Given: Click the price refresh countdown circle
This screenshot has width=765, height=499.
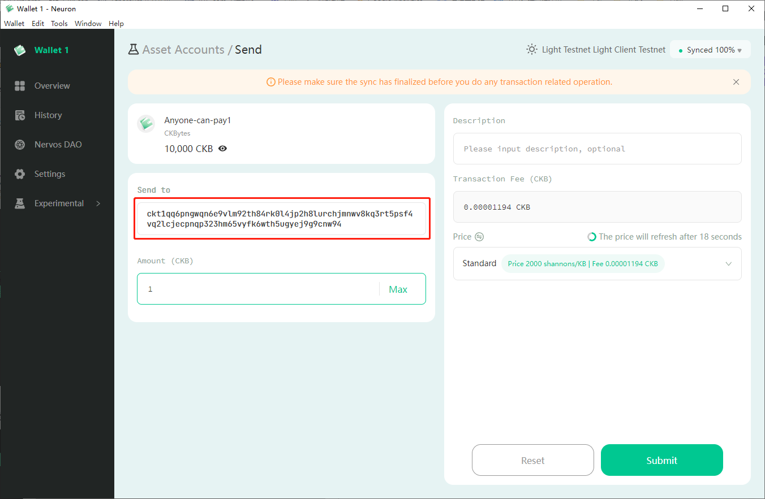Looking at the screenshot, I should 592,237.
